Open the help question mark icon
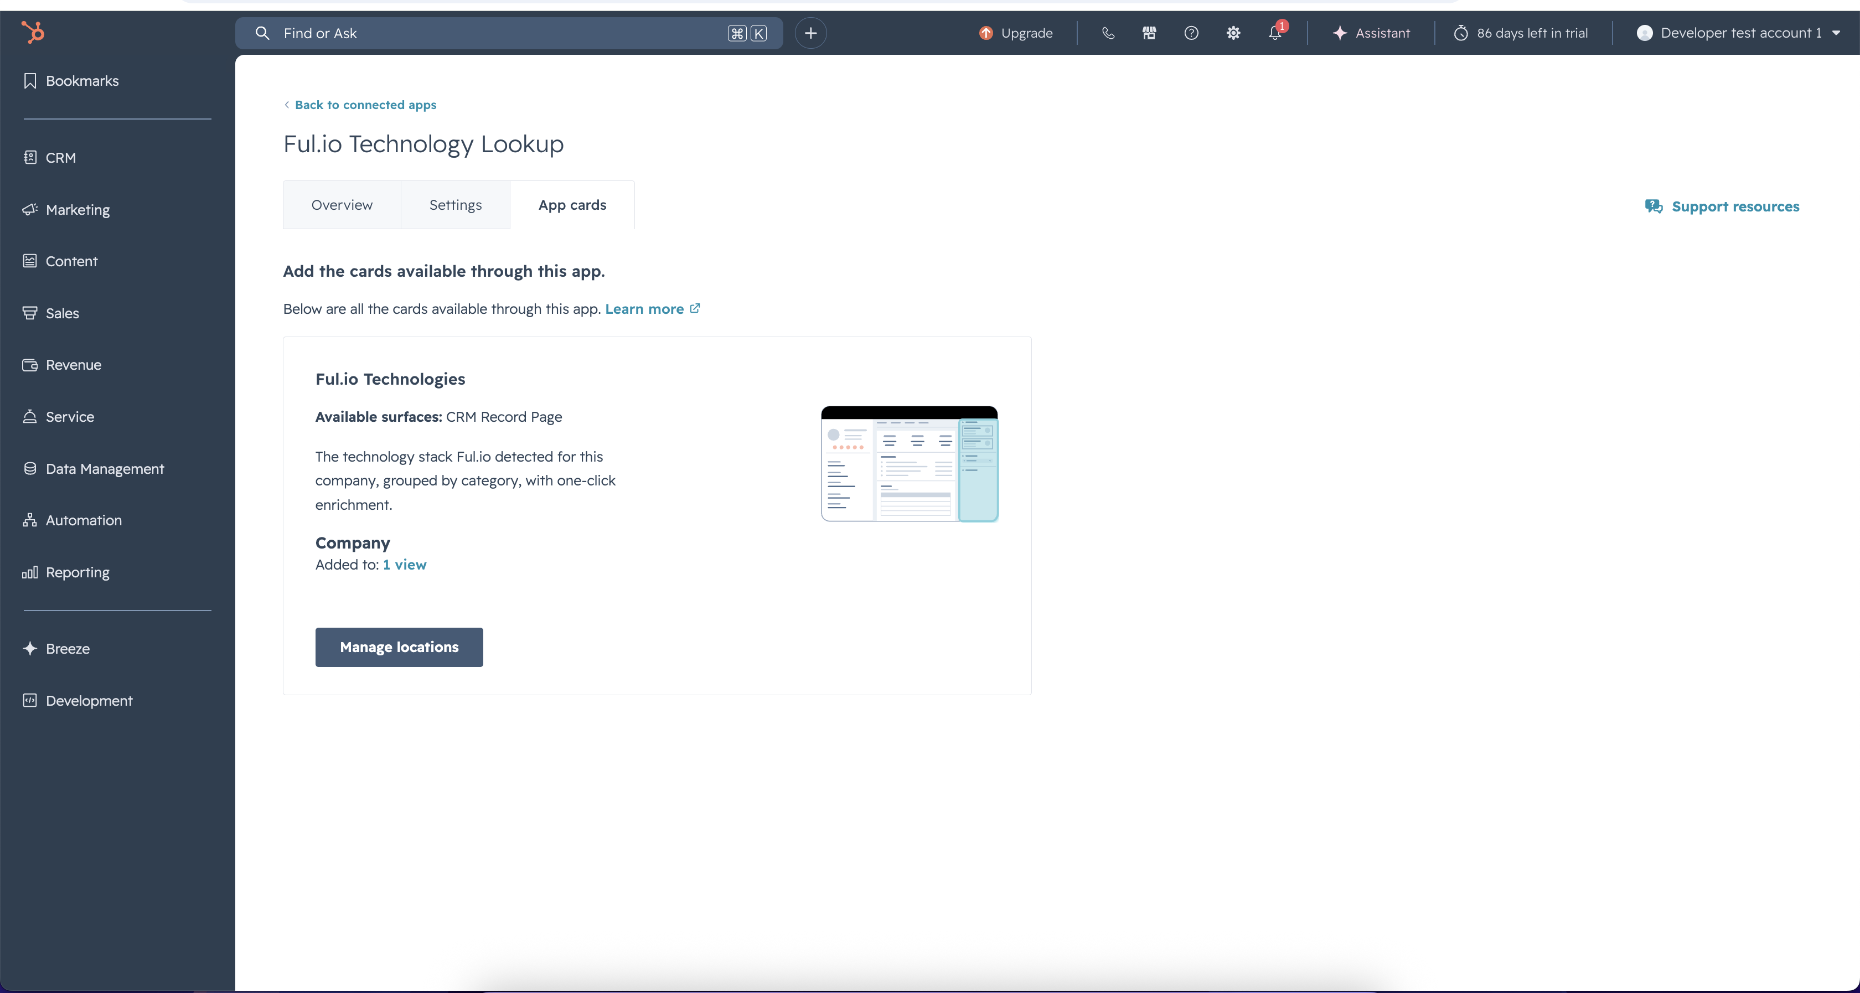The image size is (1860, 993). [x=1191, y=33]
